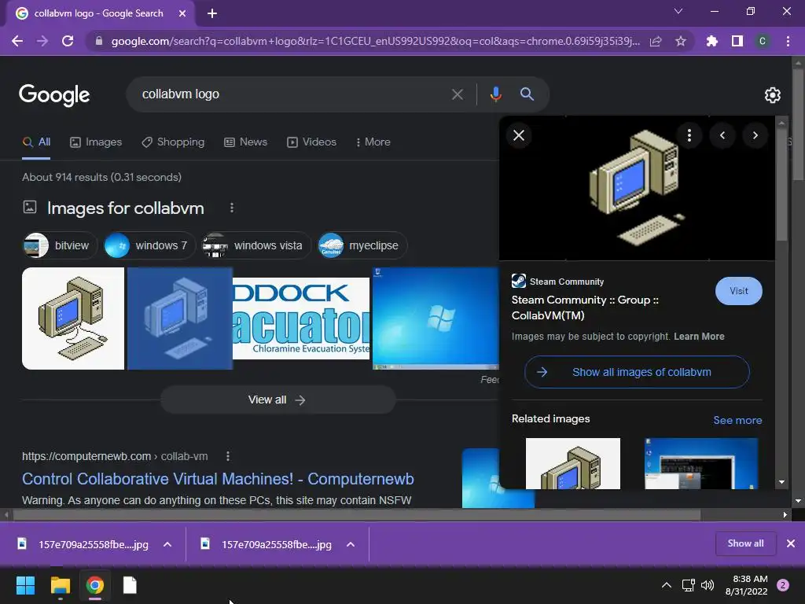
Task: Click the Chrome taskbar icon
Action: [x=95, y=585]
